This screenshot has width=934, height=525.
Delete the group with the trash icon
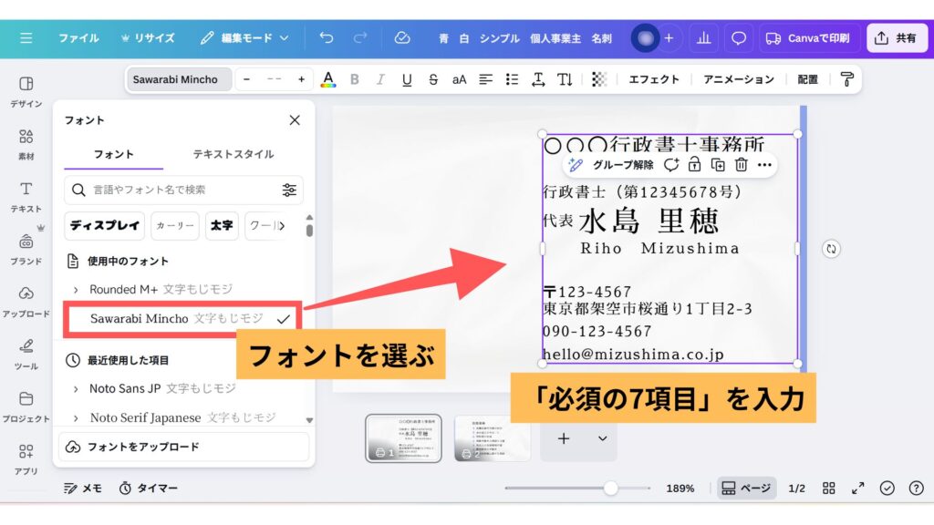pos(742,165)
